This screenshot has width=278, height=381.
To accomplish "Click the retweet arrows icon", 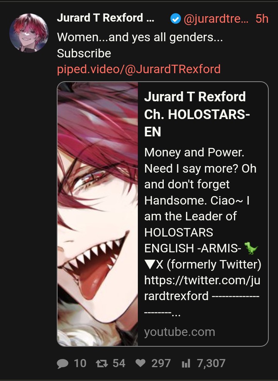I will 102,364.
